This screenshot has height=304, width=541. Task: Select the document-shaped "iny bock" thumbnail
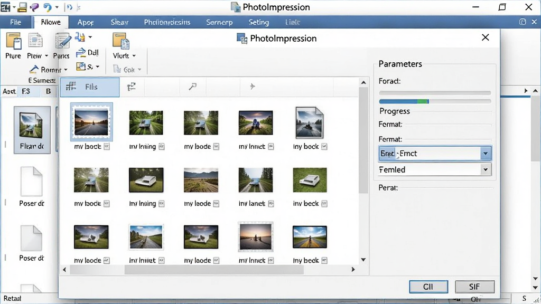click(310, 122)
